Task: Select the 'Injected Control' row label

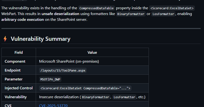Action: click(19, 88)
